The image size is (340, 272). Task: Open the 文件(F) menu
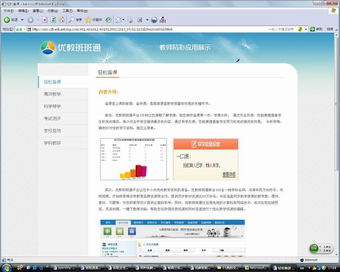coord(8,11)
